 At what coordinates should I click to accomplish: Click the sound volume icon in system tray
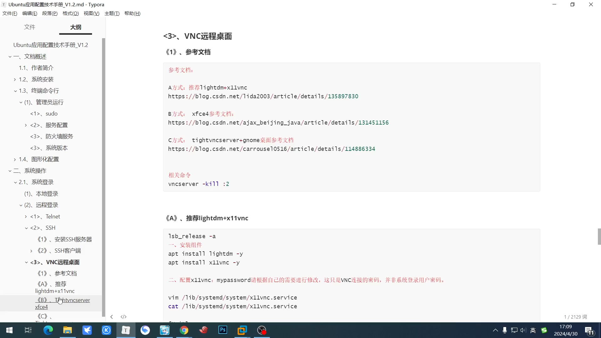coord(523,330)
